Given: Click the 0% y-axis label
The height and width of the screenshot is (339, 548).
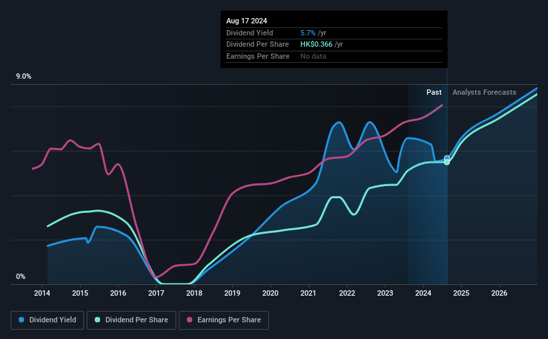Looking at the screenshot, I should click(x=21, y=277).
